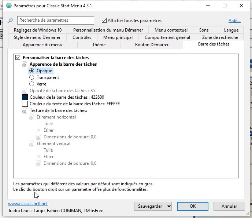Open the www.classicshell.net link

[28, 204]
